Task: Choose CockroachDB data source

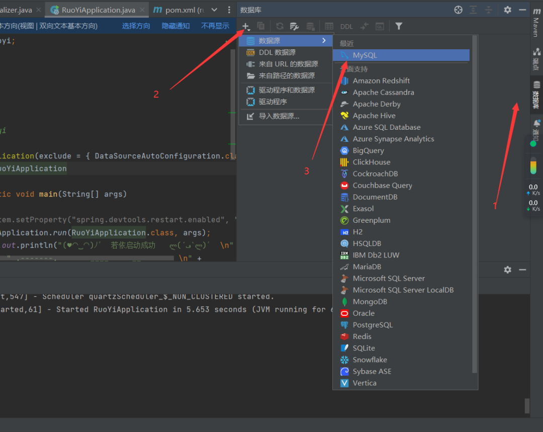Action: point(402,174)
